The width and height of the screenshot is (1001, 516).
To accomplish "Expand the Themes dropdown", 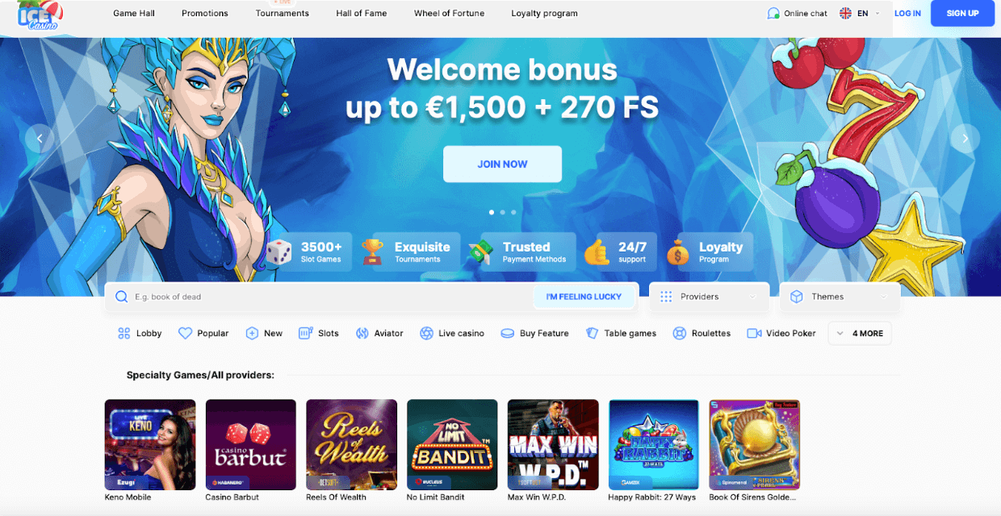I will 840,297.
